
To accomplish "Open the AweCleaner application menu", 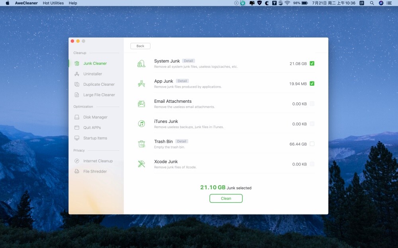I will coord(26,3).
